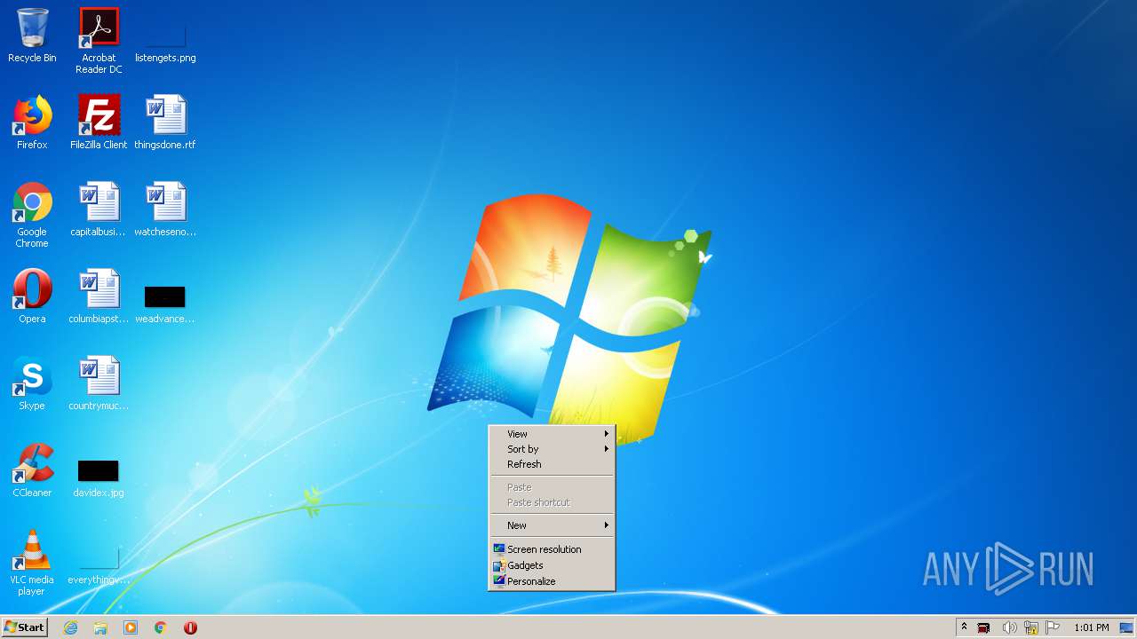This screenshot has width=1137, height=639.
Task: Select the Google Chrome desktop shortcut
Action: coord(32,215)
